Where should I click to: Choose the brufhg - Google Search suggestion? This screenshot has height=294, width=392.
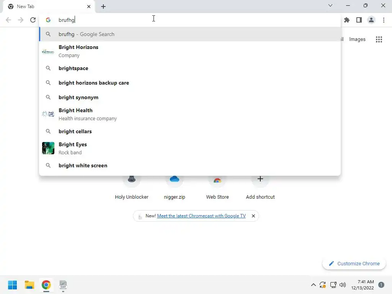pos(190,34)
